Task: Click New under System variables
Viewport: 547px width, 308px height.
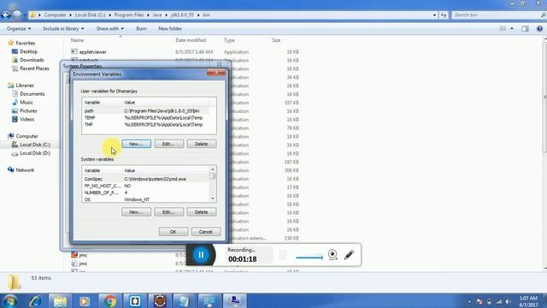Action: 137,212
